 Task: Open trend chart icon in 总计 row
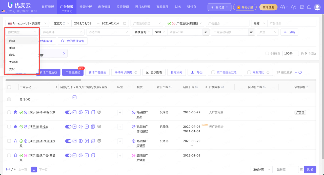[74, 97]
